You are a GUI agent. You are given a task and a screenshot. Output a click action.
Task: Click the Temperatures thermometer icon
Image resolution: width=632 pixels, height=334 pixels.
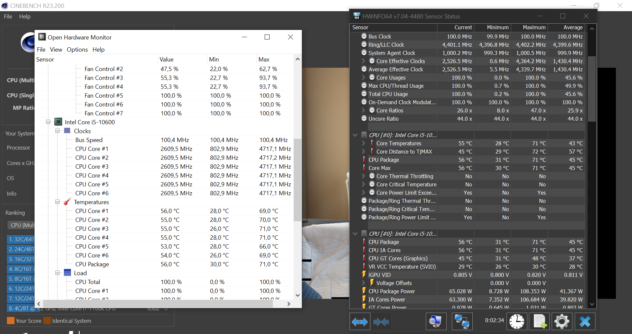coord(67,202)
